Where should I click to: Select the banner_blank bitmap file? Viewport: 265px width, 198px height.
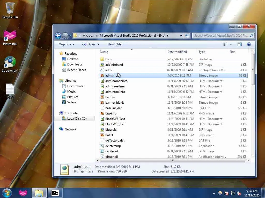coord(173,103)
